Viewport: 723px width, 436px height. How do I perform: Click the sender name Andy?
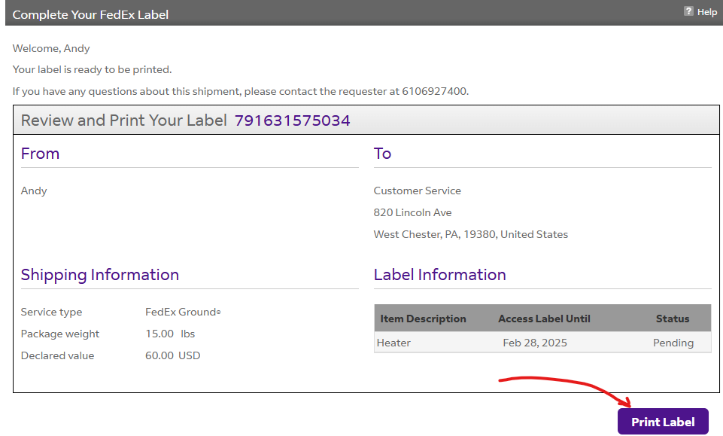pyautogui.click(x=33, y=191)
